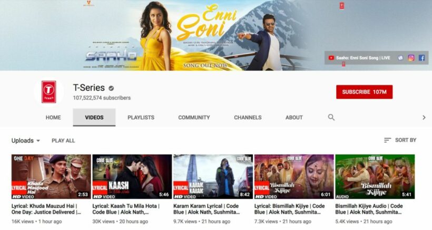The image size is (432, 230).
Task: Click the globe website icon in banner
Action: click(x=401, y=58)
